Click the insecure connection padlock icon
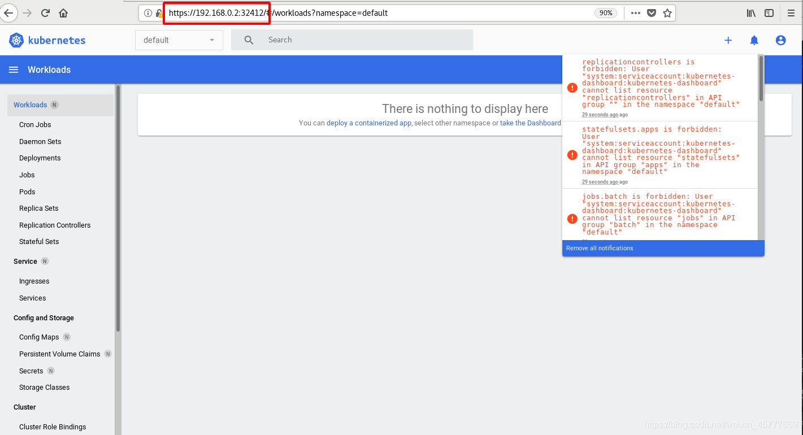 [159, 13]
